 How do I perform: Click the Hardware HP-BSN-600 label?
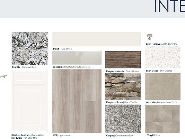[x=24, y=138]
